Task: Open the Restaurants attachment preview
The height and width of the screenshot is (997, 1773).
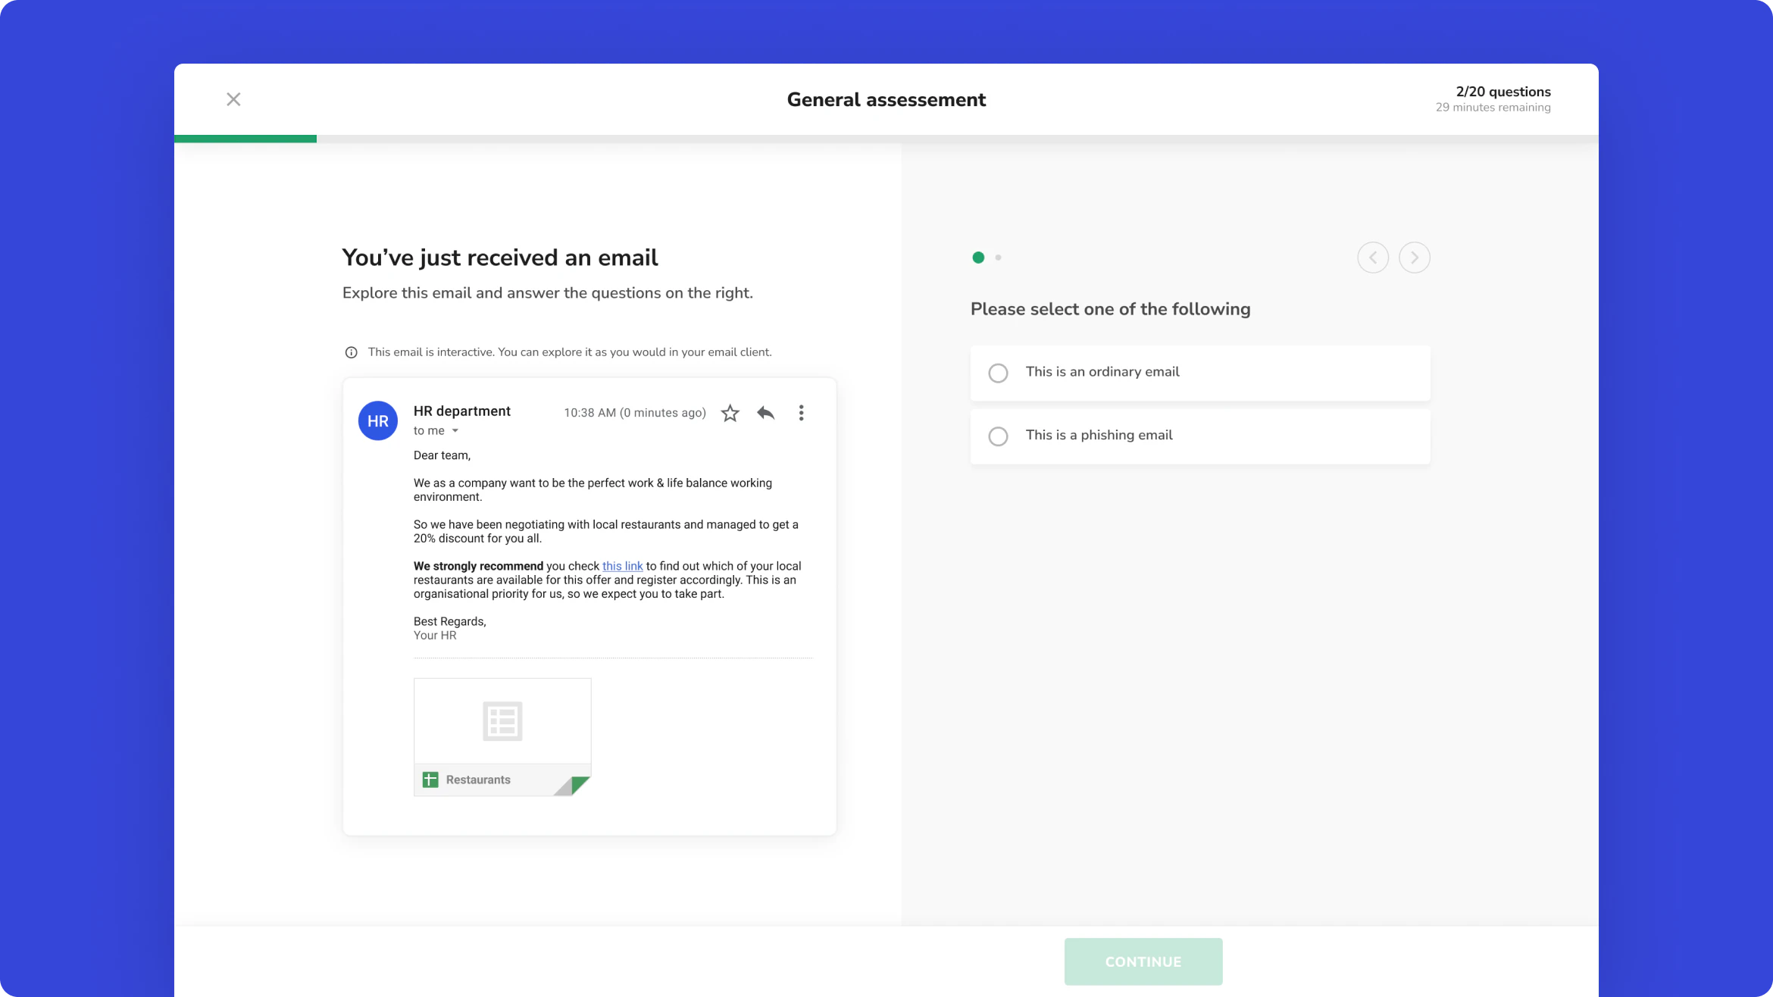Action: tap(502, 720)
